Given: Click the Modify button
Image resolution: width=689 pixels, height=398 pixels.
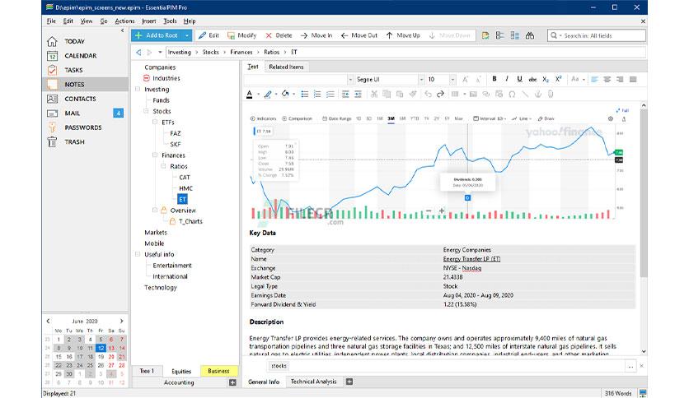Looking at the screenshot, I should tap(241, 35).
